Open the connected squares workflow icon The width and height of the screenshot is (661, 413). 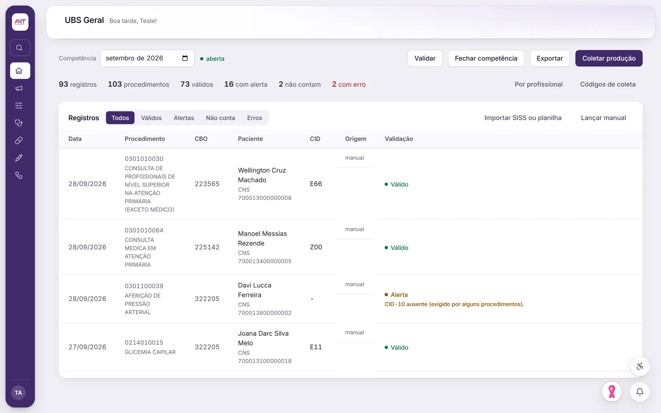[19, 175]
